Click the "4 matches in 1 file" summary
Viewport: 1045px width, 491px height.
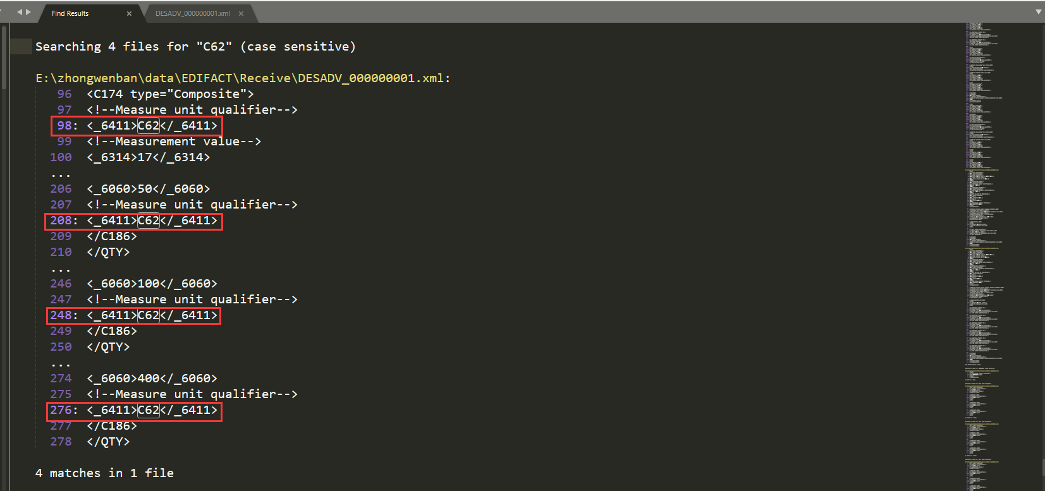click(x=104, y=473)
